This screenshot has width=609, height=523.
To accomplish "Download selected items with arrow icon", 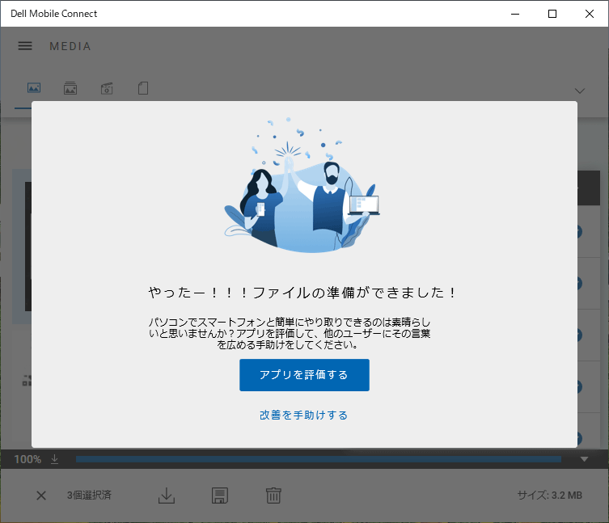I will (x=167, y=496).
